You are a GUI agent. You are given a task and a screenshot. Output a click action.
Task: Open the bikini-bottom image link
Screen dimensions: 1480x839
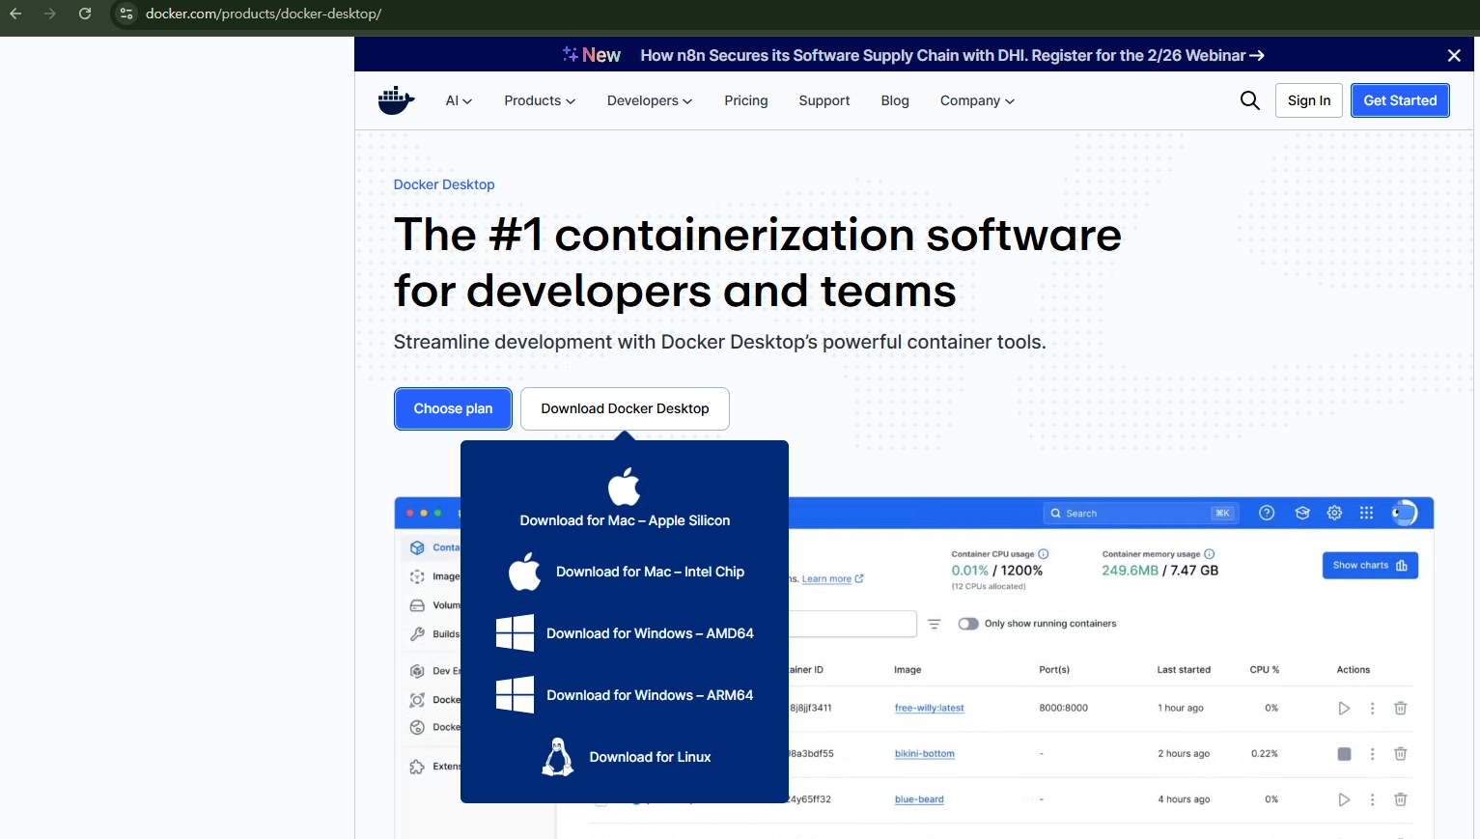point(924,754)
